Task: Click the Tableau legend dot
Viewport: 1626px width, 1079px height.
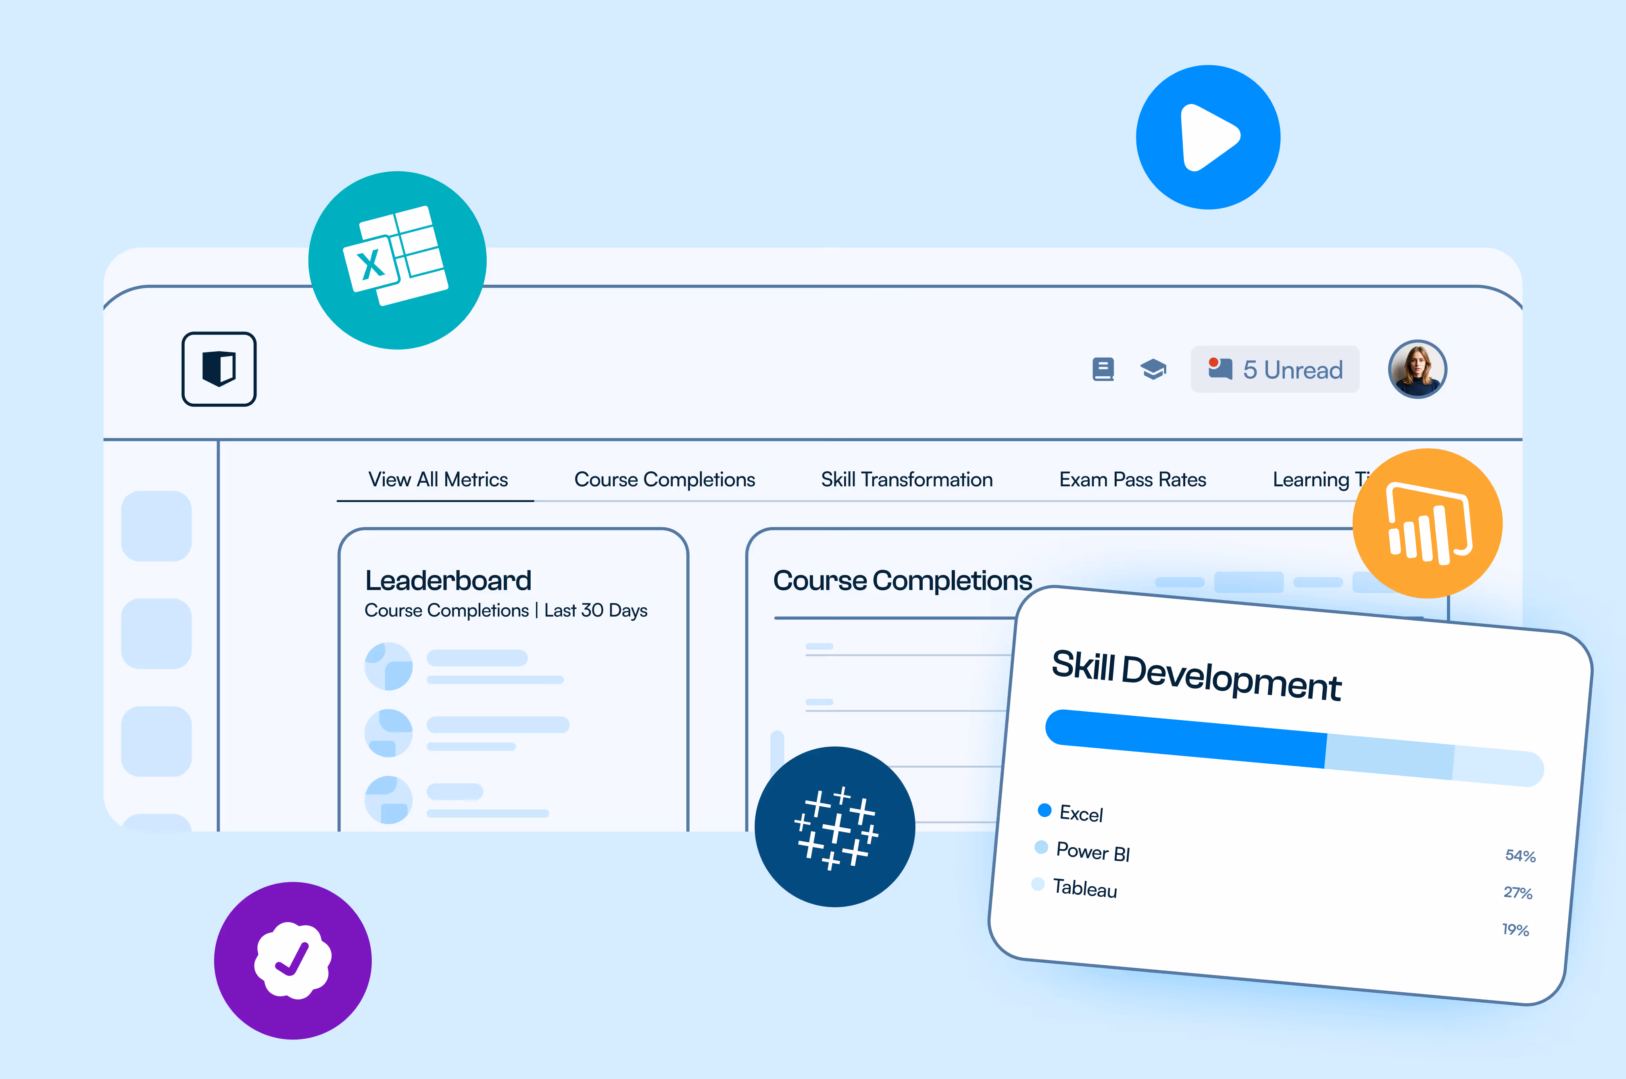Action: click(x=1038, y=883)
